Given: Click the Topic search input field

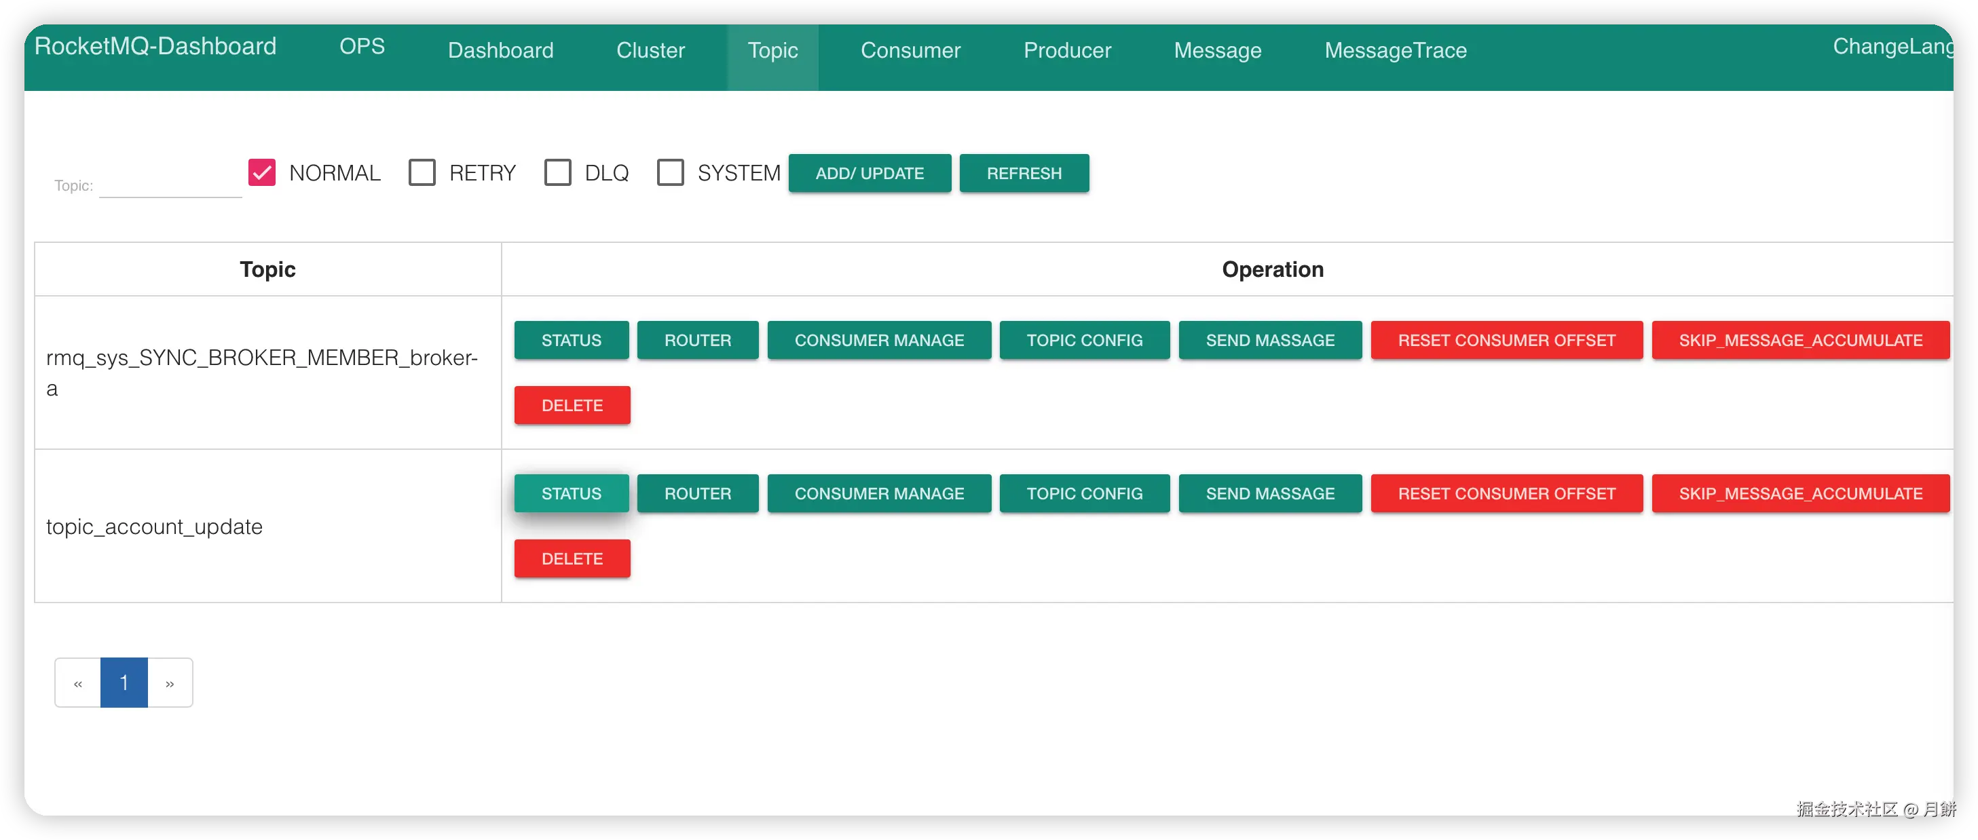Looking at the screenshot, I should (x=170, y=185).
